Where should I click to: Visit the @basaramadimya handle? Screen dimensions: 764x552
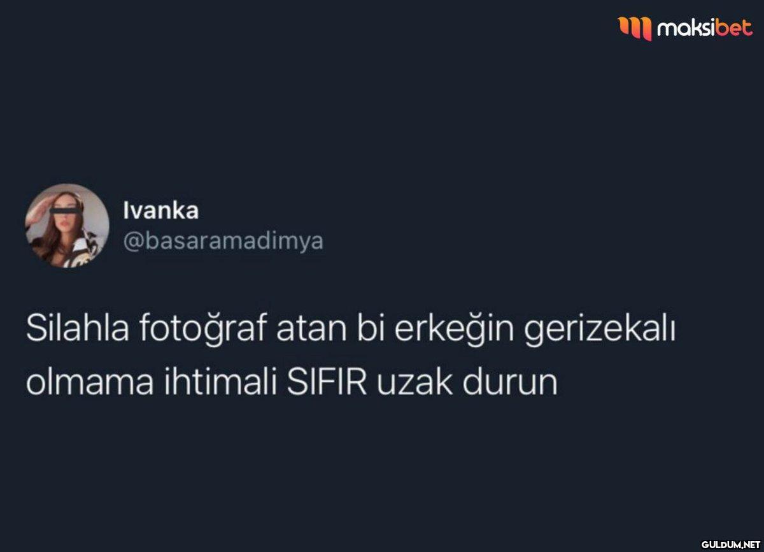(x=223, y=242)
